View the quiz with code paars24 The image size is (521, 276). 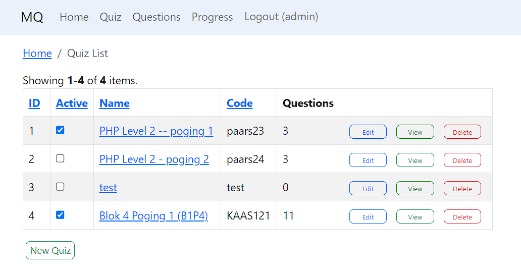click(x=415, y=160)
